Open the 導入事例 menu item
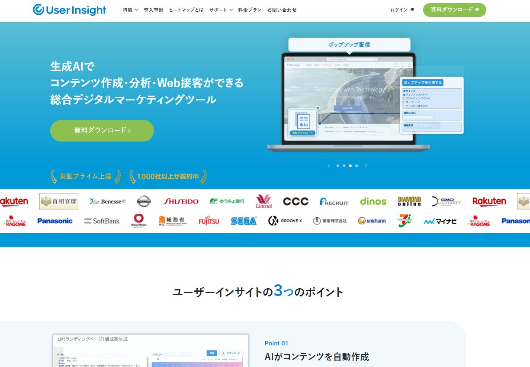Screen dimensions: 530x367 [x=154, y=10]
